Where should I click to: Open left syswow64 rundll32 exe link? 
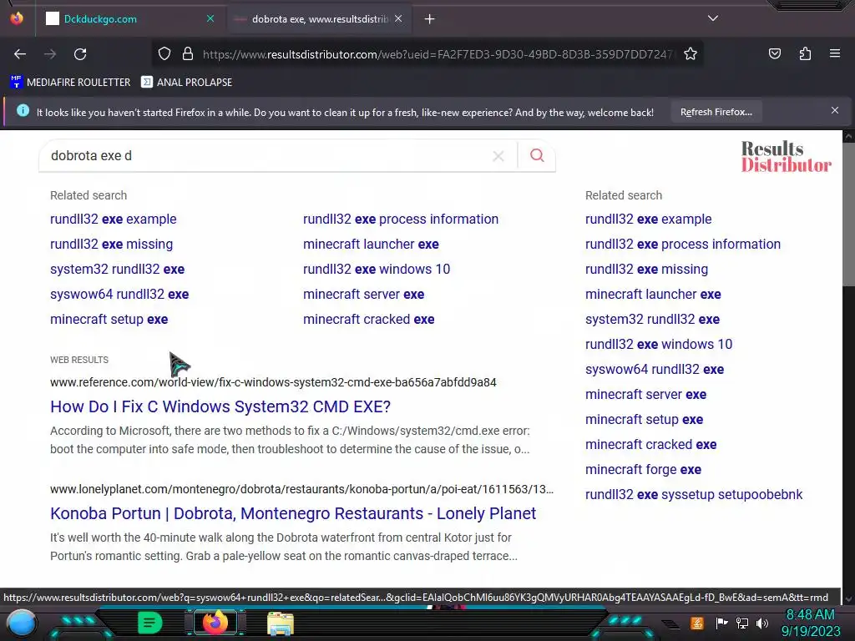119,295
